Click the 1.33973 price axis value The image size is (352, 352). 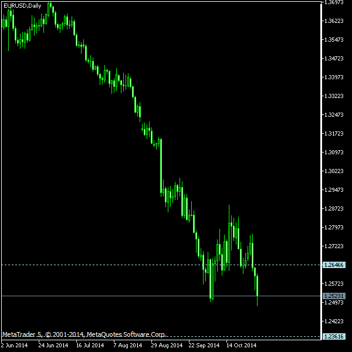tap(334, 77)
